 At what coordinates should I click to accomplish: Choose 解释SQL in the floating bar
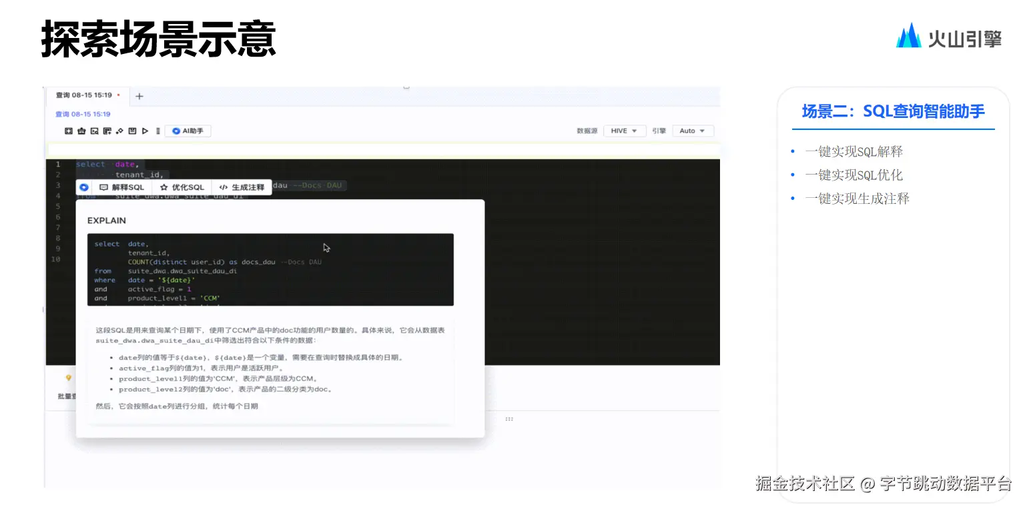coord(122,187)
